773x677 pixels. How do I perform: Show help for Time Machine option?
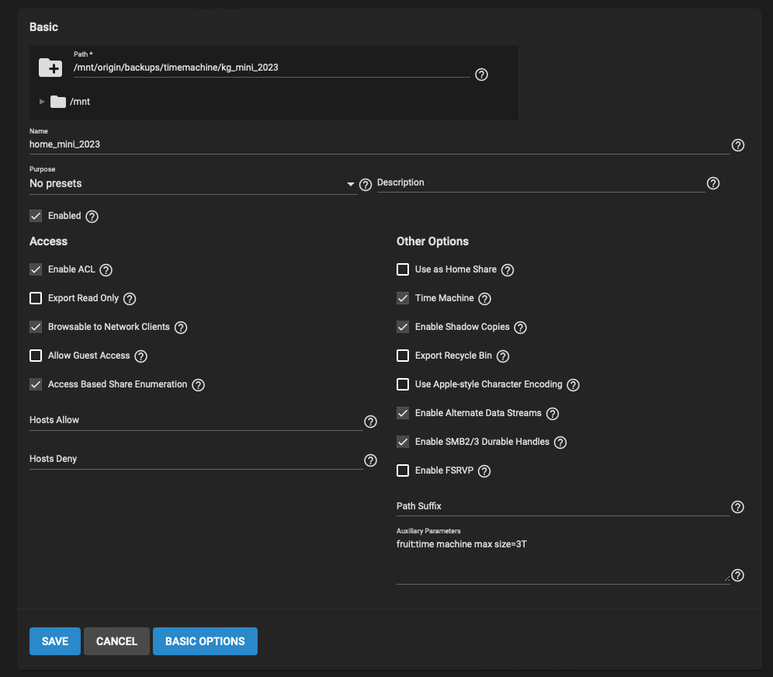pyautogui.click(x=484, y=299)
